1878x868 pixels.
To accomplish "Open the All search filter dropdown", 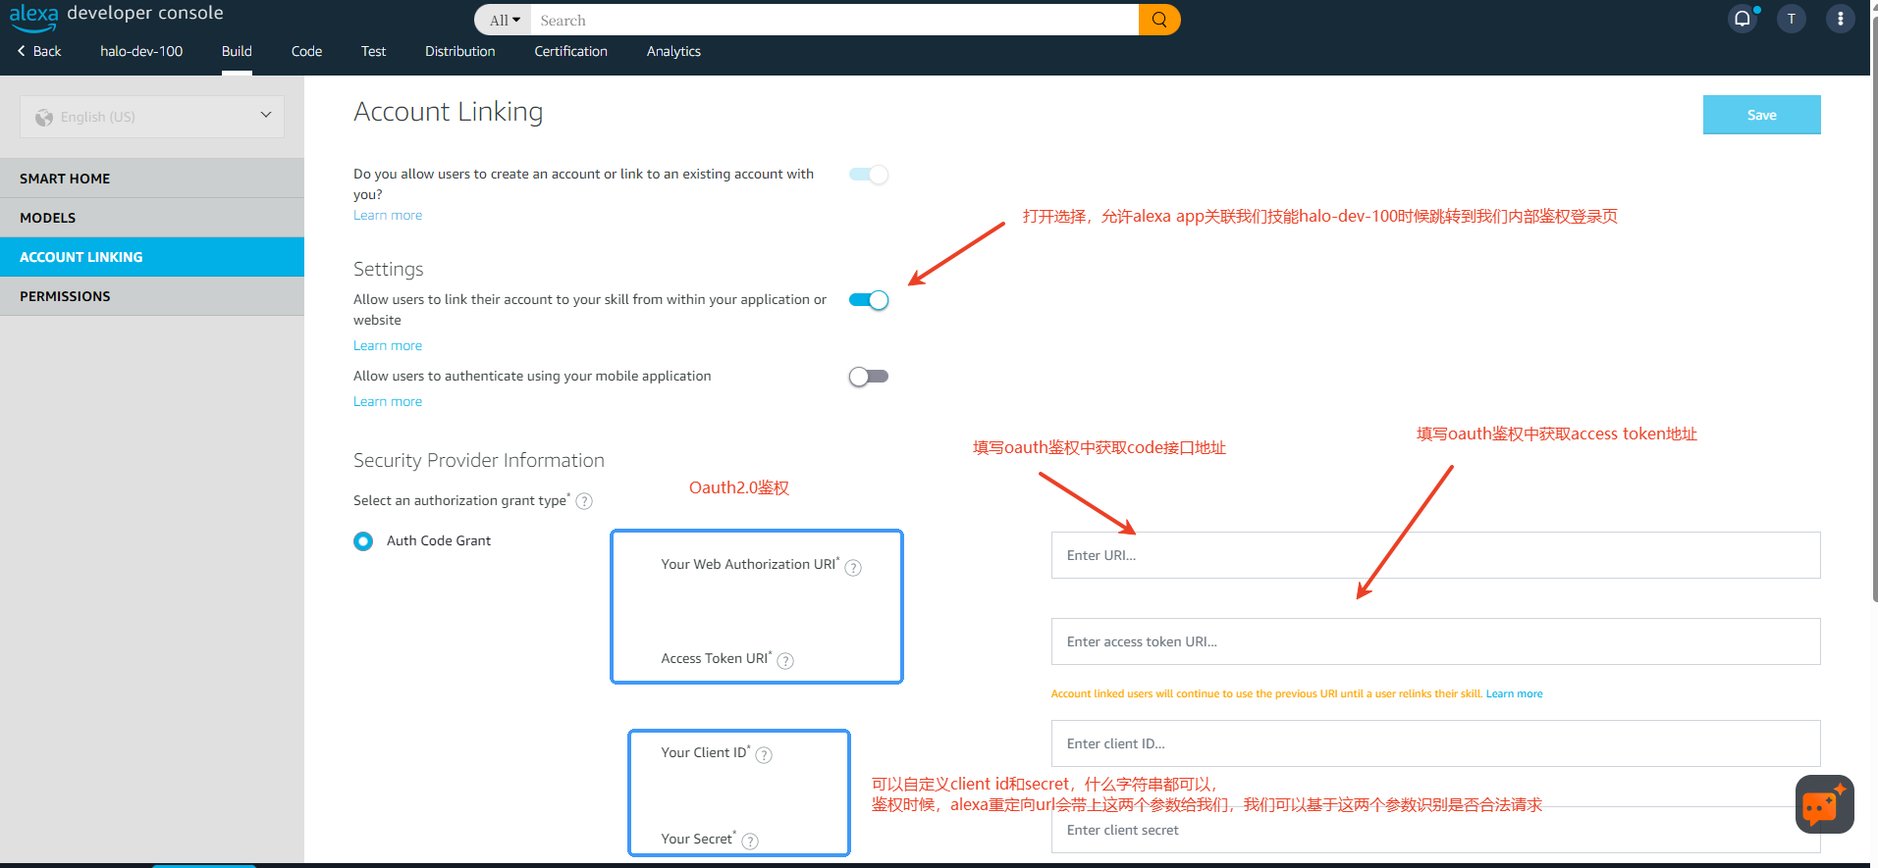I will (504, 20).
